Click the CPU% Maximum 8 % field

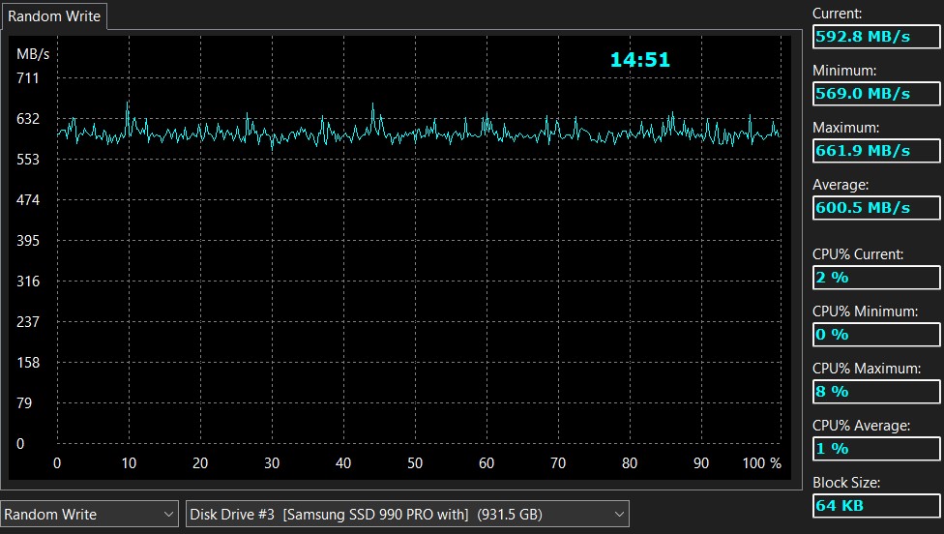pos(875,392)
